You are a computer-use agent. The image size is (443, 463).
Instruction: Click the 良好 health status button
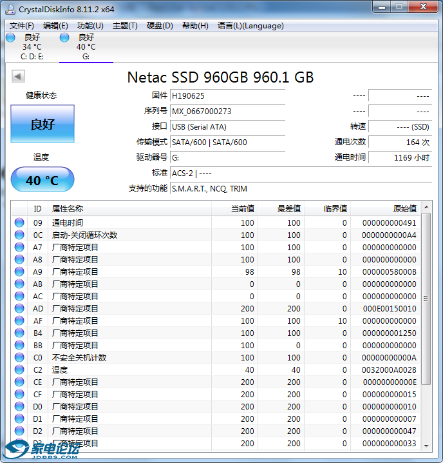[42, 124]
